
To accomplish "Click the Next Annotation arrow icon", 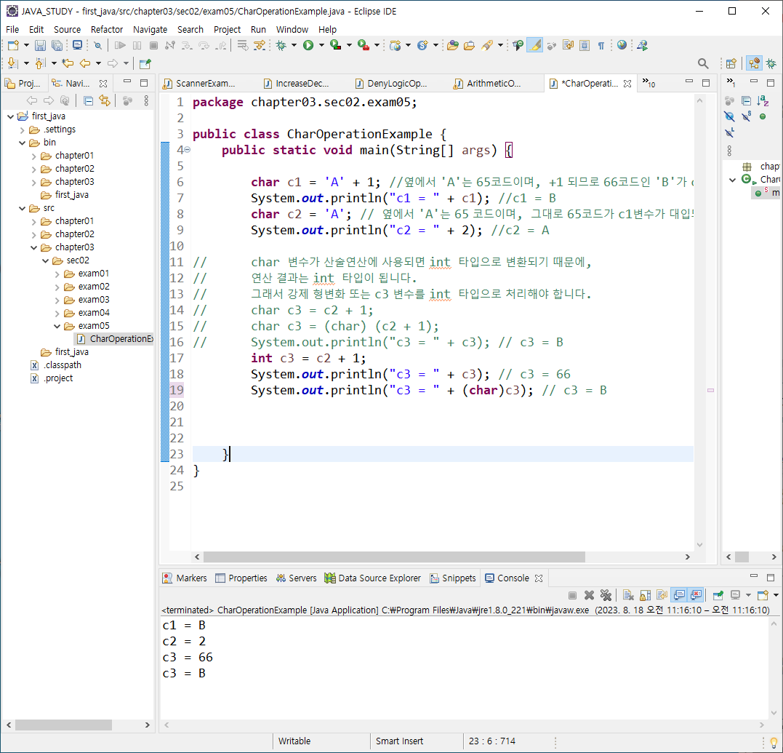I will coord(13,63).
